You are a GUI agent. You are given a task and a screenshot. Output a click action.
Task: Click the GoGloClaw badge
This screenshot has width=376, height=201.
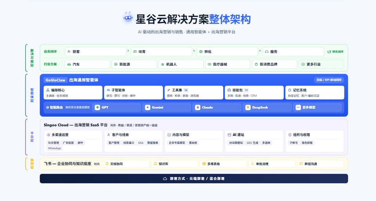click(x=55, y=80)
